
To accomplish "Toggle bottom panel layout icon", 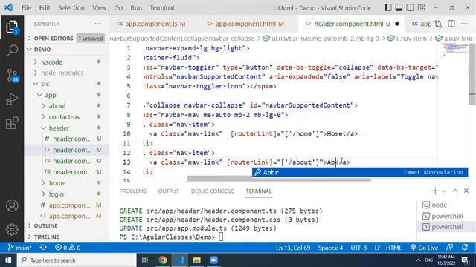I will 399,7.
